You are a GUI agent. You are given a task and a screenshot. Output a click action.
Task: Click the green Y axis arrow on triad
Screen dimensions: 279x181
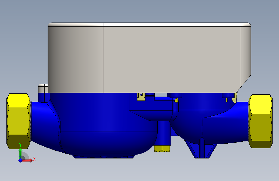[20, 153]
